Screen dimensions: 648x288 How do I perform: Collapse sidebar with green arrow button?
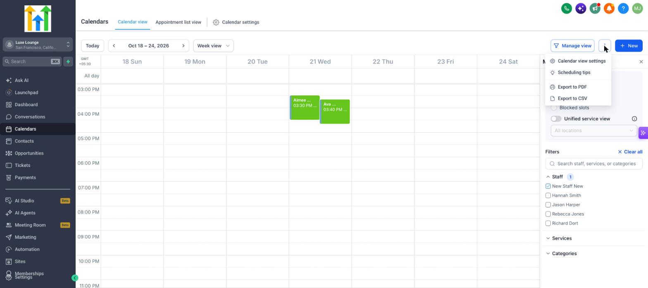tap(75, 278)
